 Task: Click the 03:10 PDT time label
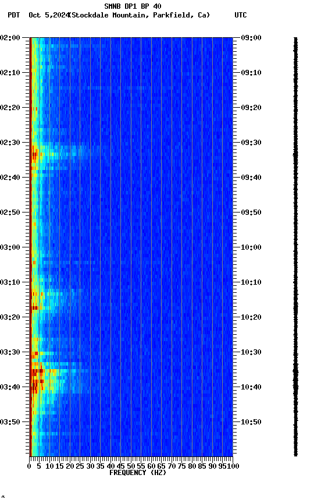pyautogui.click(x=10, y=282)
